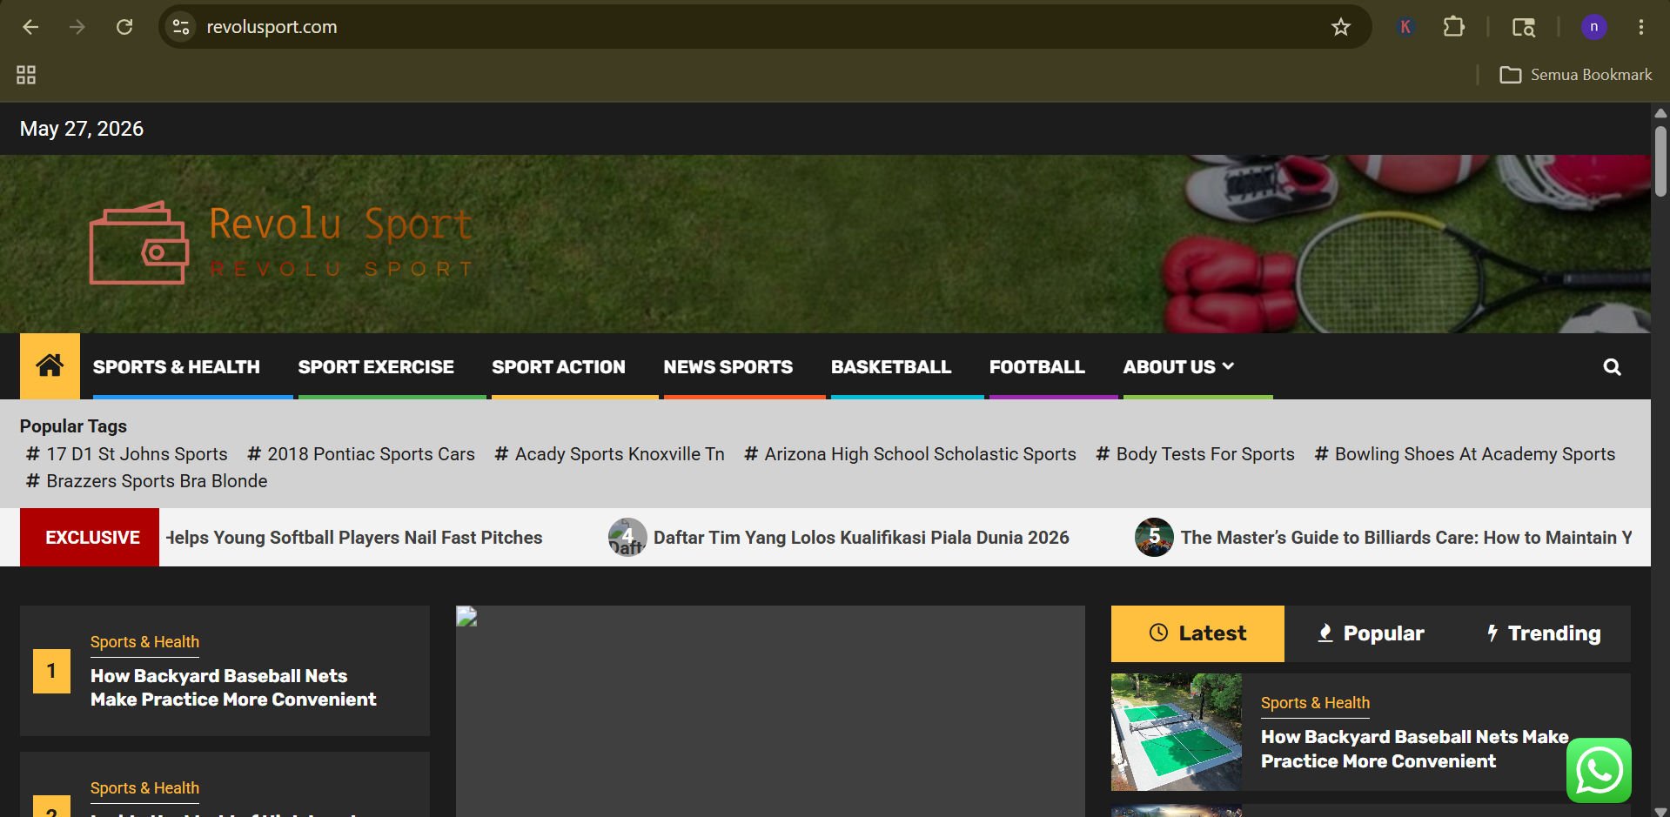Image resolution: width=1670 pixels, height=817 pixels.
Task: Open tag 2018 Pontiac Sports Cars
Action: pos(361,454)
